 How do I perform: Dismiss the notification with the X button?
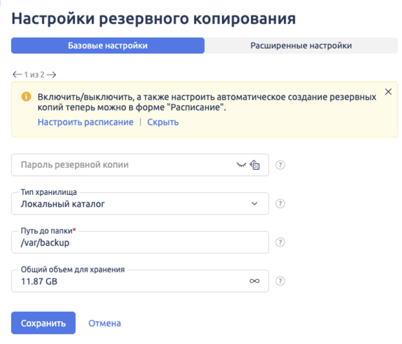pos(389,92)
